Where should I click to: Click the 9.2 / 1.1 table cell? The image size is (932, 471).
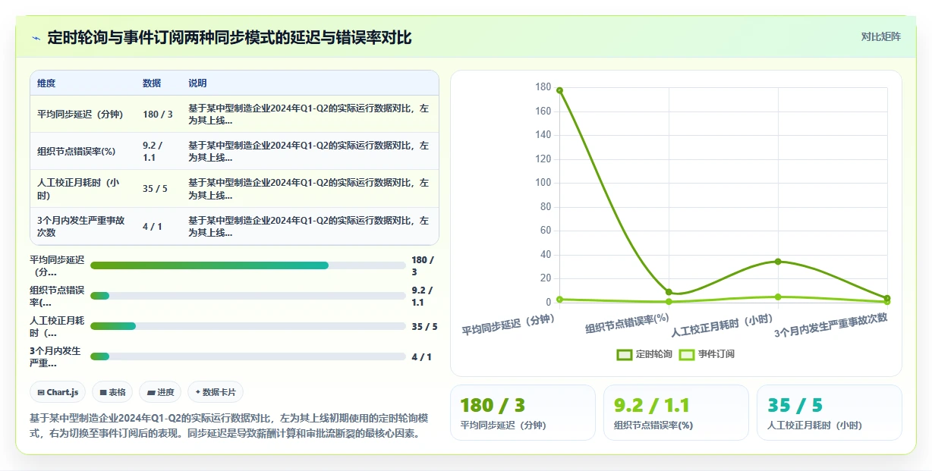pos(159,151)
